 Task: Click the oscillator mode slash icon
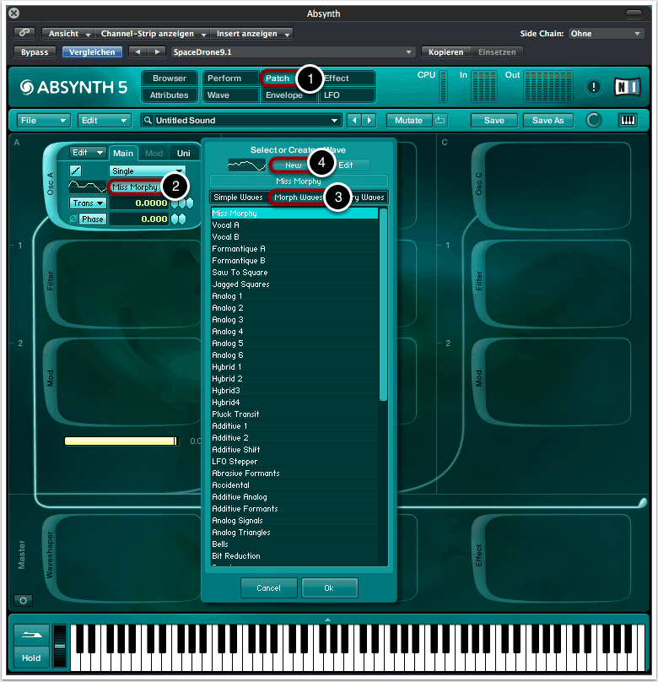75,170
